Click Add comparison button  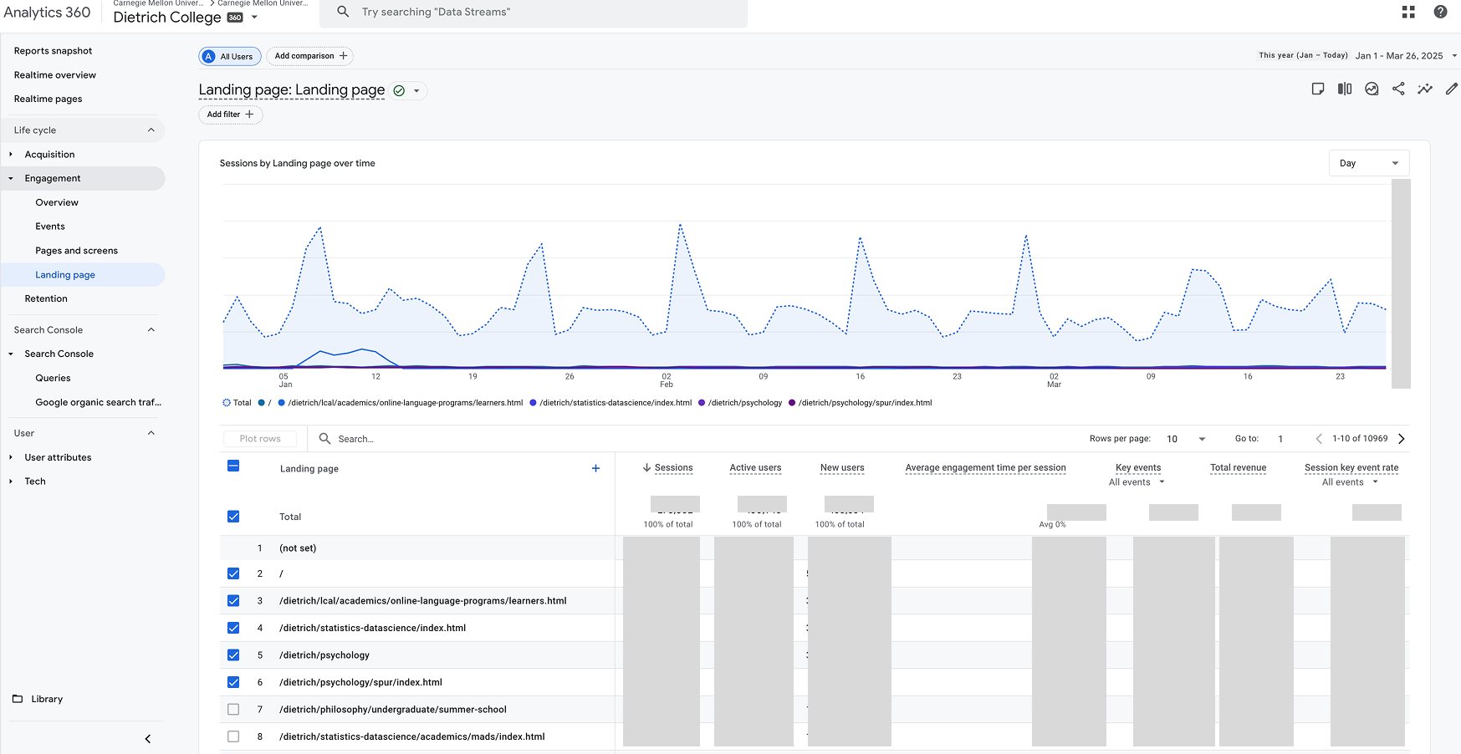coord(310,56)
